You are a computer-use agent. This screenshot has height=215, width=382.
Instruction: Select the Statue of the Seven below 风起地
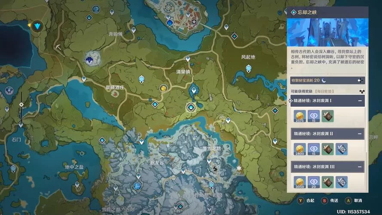(248, 68)
